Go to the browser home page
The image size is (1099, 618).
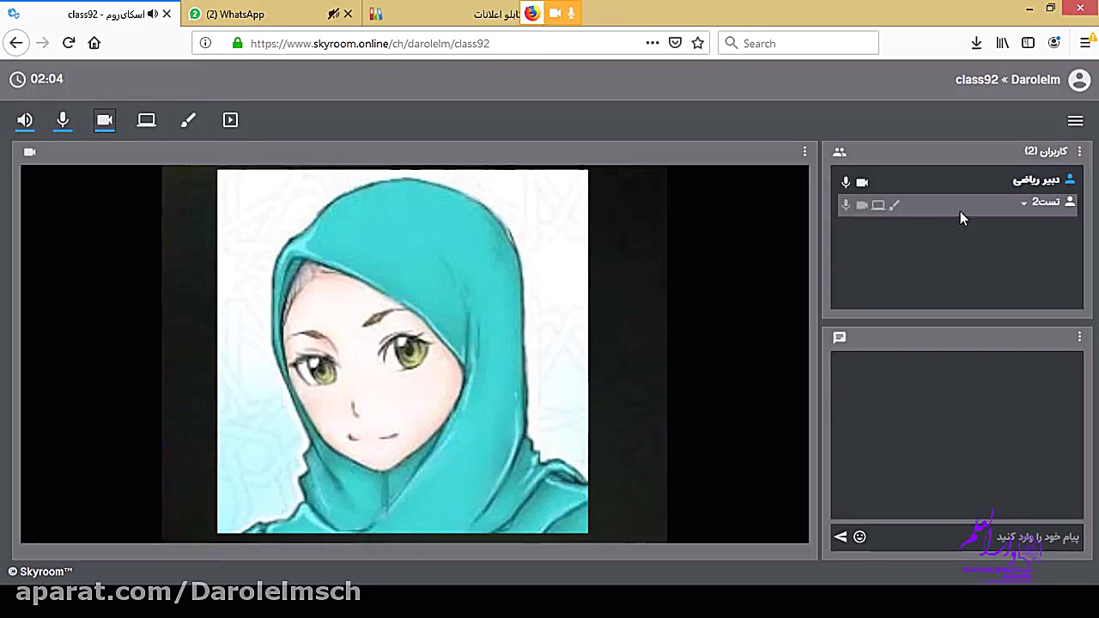pos(94,43)
